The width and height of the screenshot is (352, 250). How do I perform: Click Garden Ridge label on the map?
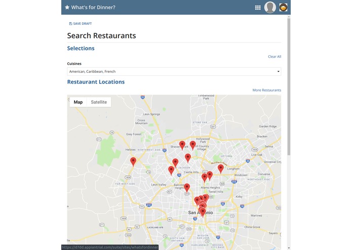pos(267,127)
